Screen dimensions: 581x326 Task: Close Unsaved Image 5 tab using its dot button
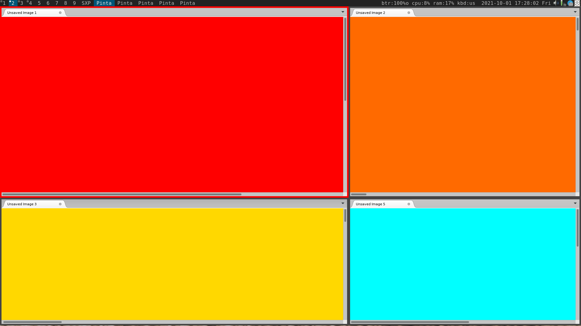click(409, 204)
